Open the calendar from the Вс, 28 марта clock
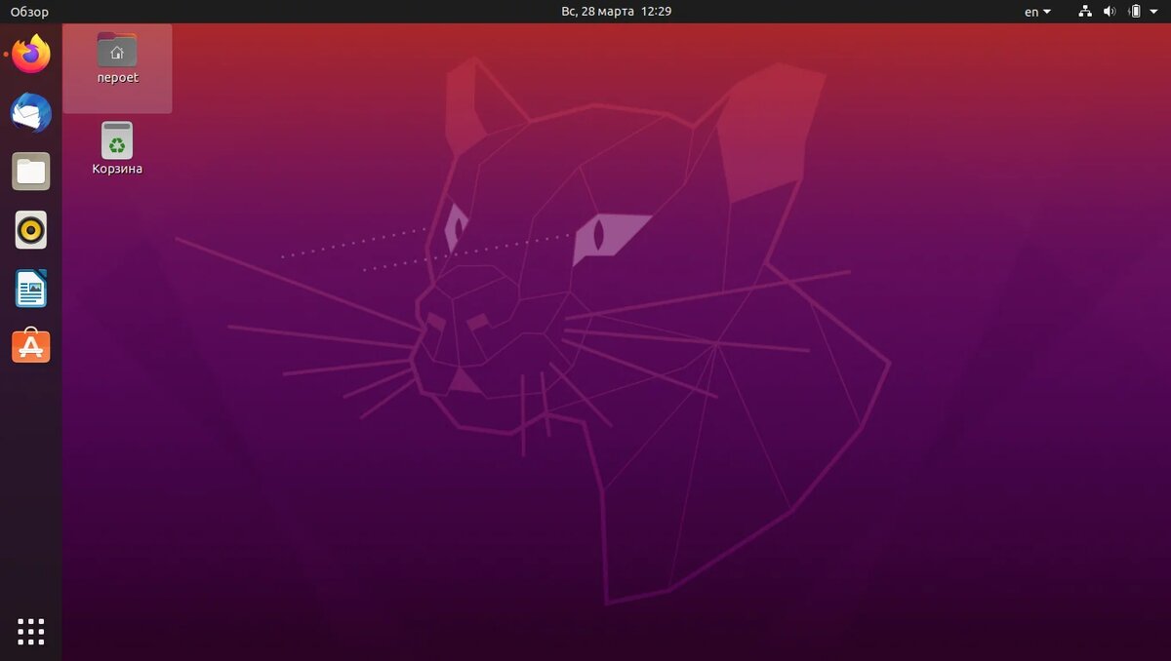The image size is (1171, 661). tap(617, 12)
